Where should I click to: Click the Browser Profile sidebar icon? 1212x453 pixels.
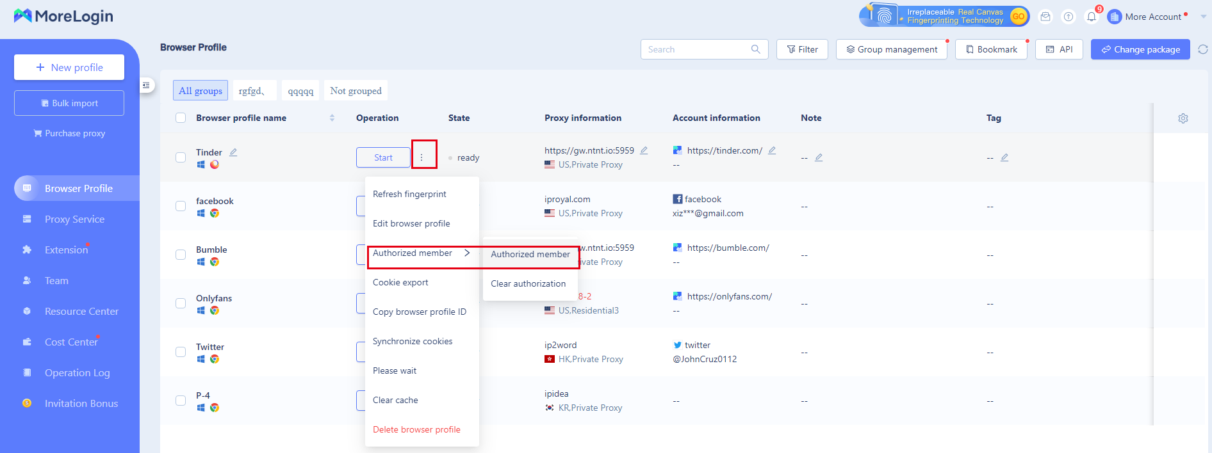(27, 188)
